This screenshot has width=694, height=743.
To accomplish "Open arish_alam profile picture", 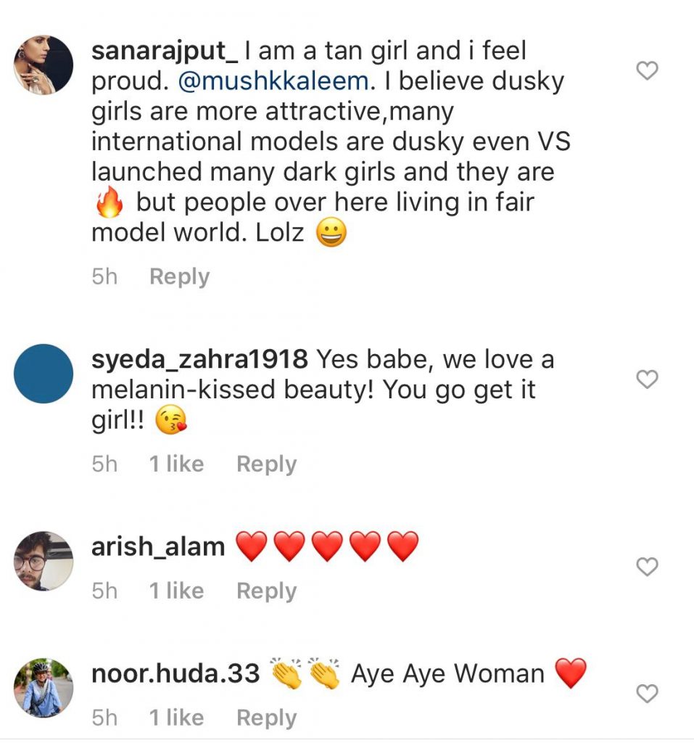I will (44, 561).
